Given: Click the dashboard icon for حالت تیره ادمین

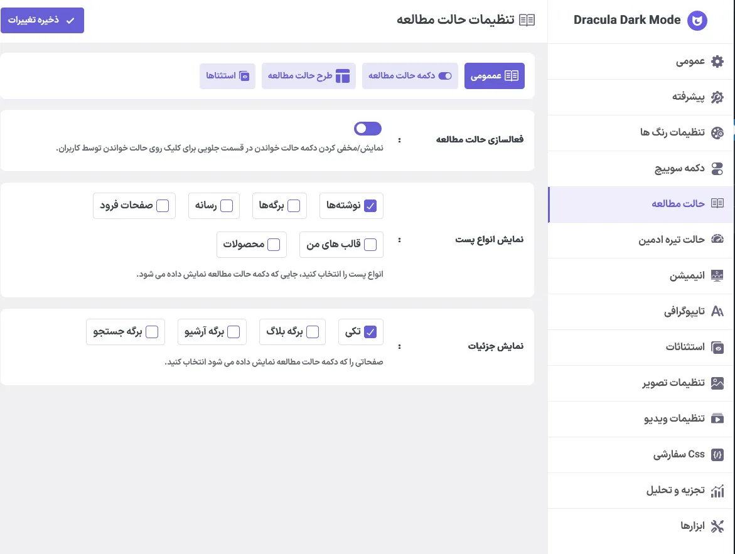Looking at the screenshot, I should [717, 239].
